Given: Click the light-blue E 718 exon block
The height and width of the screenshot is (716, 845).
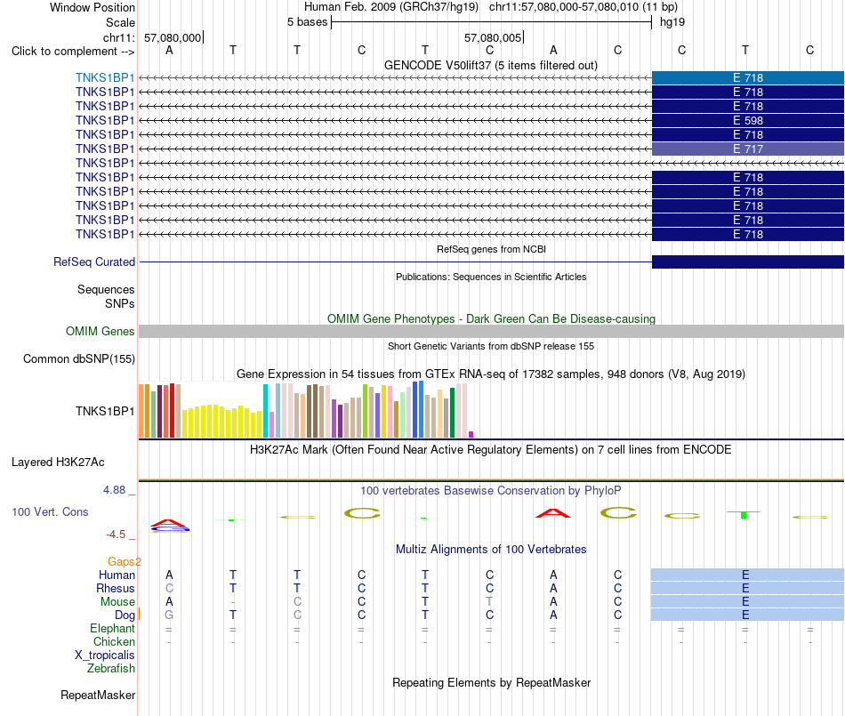Looking at the screenshot, I should click(x=748, y=77).
